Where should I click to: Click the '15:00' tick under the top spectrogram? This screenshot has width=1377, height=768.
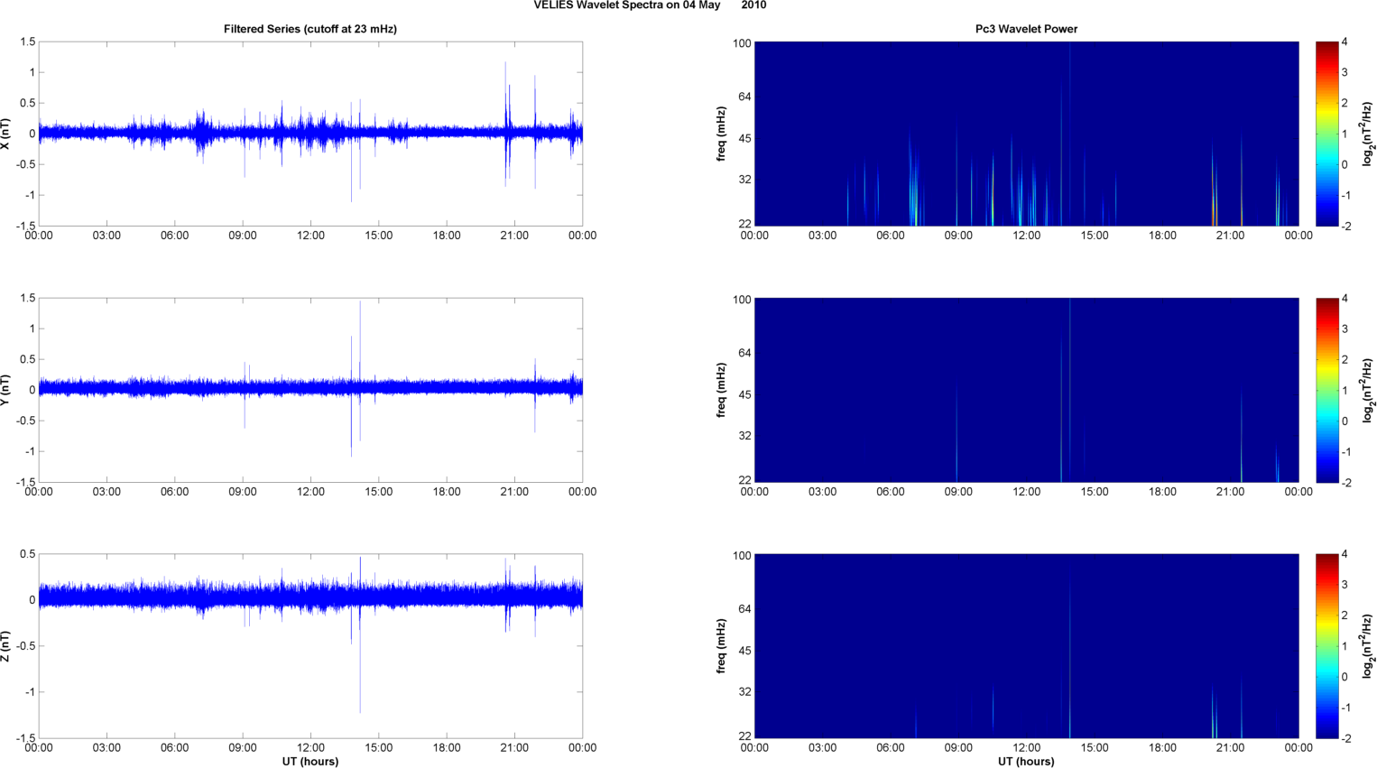click(x=1095, y=236)
